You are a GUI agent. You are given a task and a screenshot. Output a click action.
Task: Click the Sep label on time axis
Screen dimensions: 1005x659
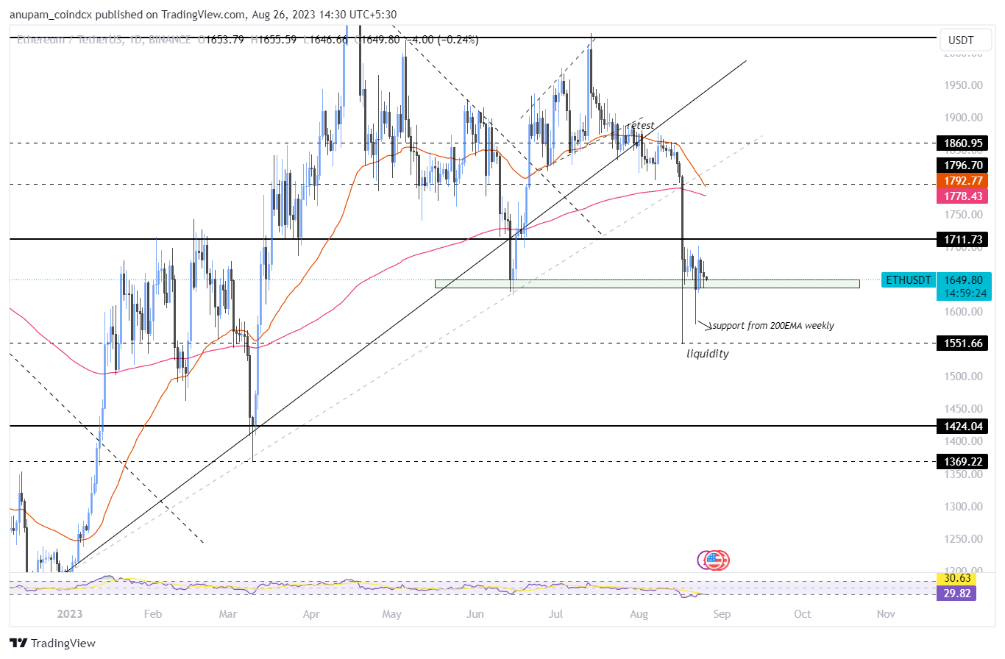pos(722,614)
